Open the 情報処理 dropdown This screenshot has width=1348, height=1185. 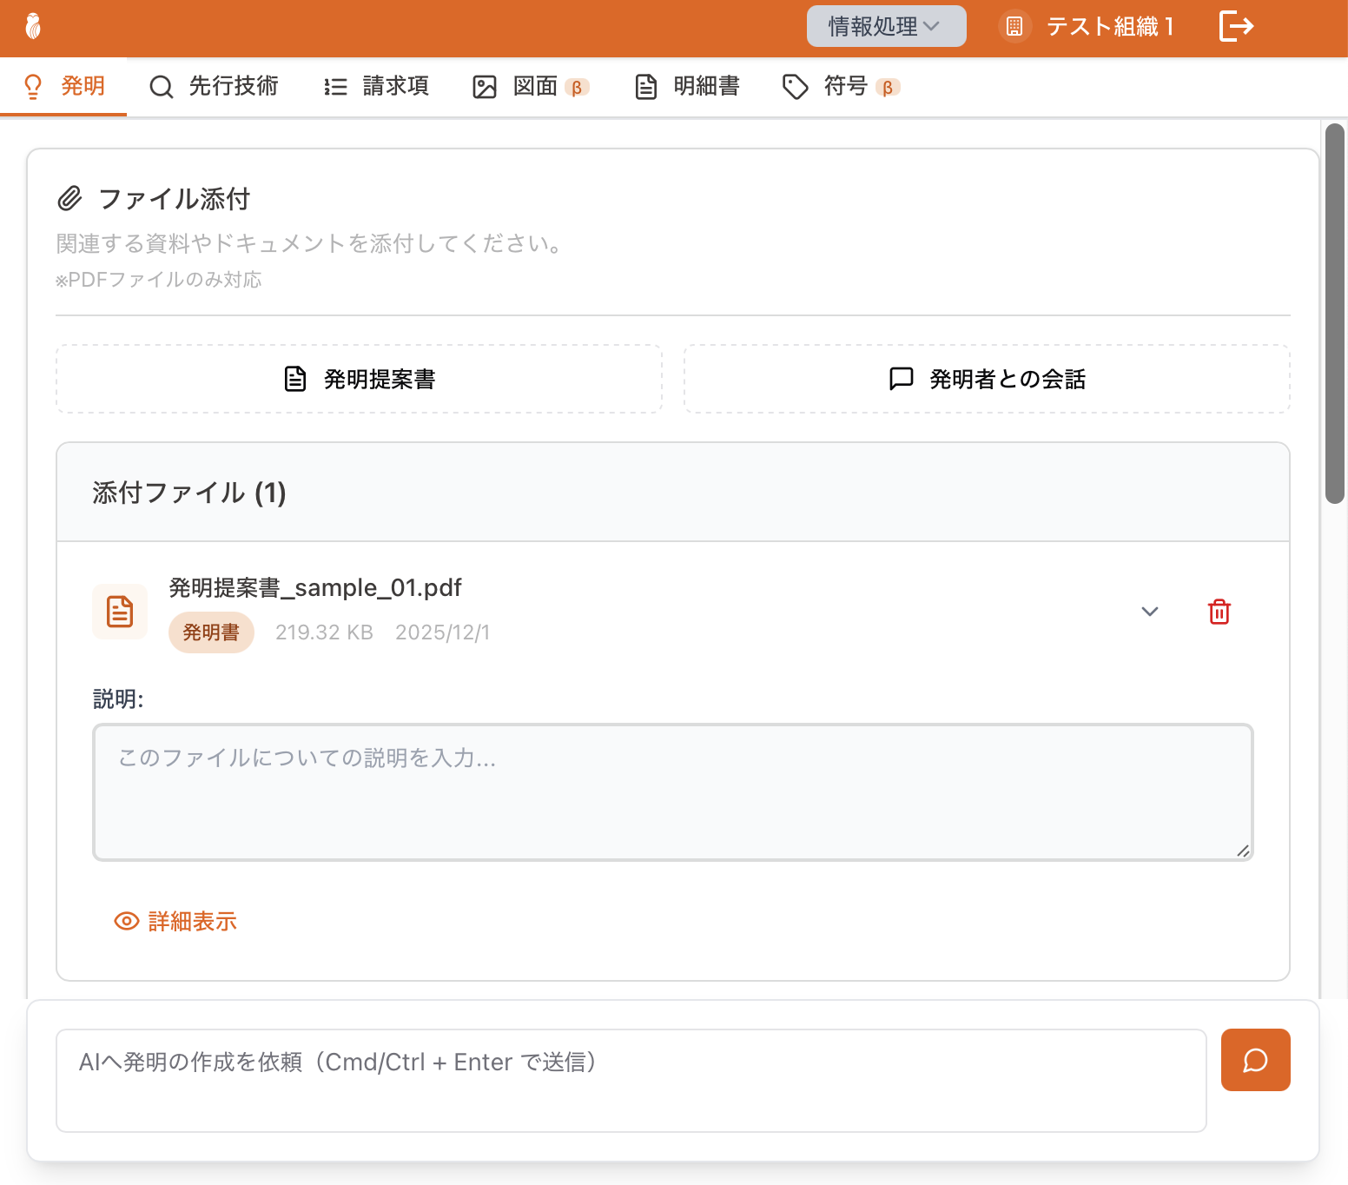[x=886, y=26]
